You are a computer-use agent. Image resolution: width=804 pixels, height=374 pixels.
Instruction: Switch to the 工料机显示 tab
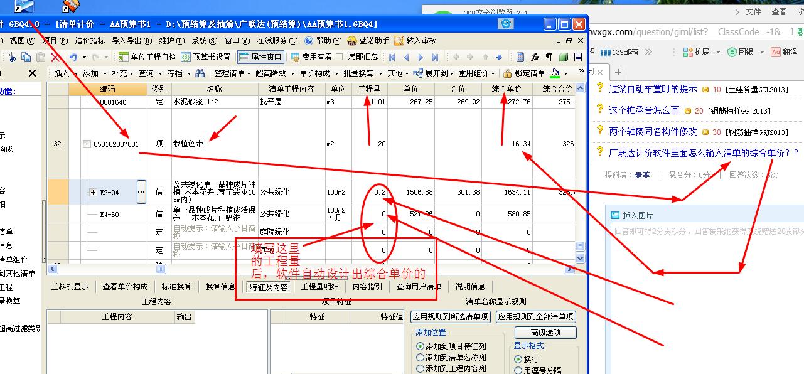tap(70, 287)
